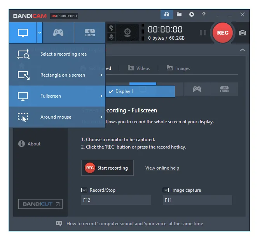
Task: Click the 00:00:00 recording timer
Action: pyautogui.click(x=165, y=30)
